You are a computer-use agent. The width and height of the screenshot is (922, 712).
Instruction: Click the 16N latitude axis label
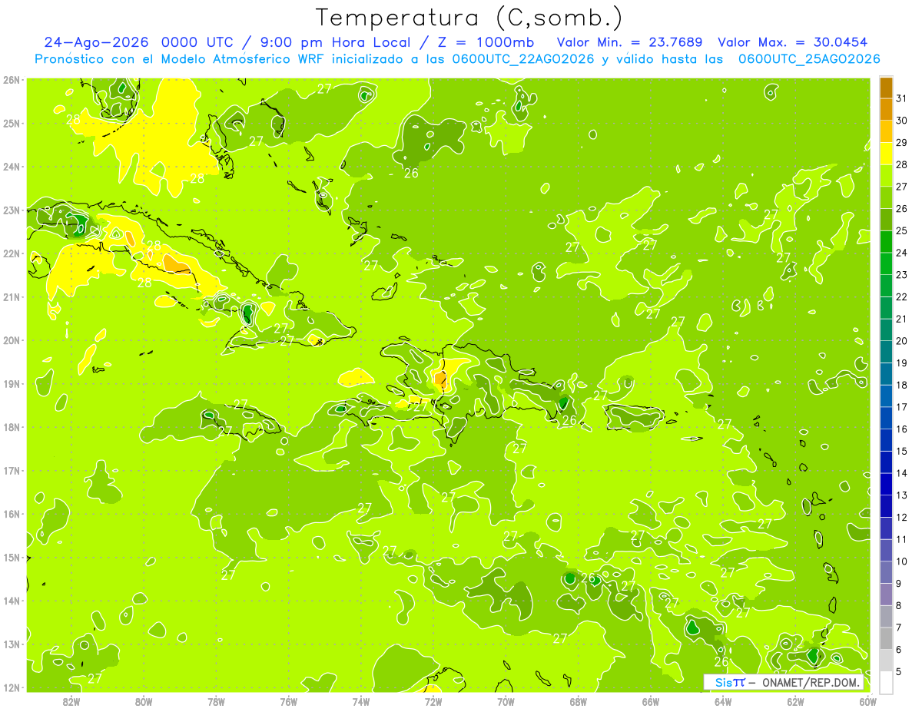click(x=12, y=514)
